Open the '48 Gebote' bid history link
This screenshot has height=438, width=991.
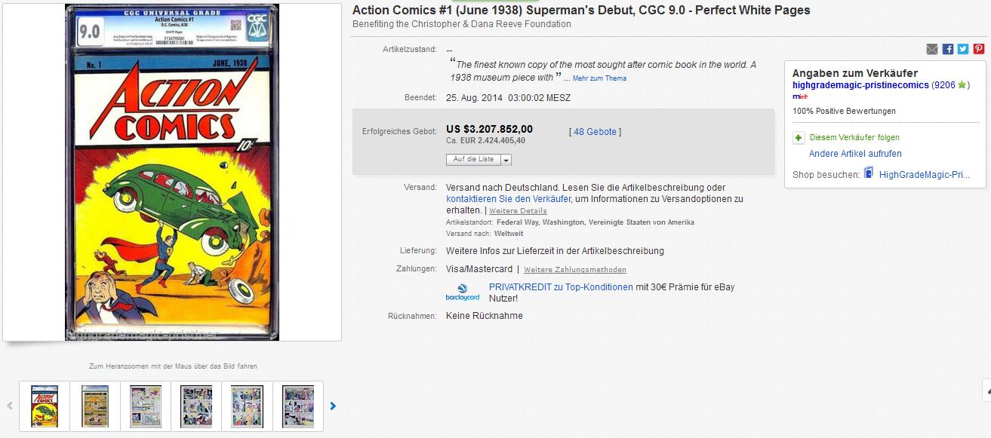[595, 132]
